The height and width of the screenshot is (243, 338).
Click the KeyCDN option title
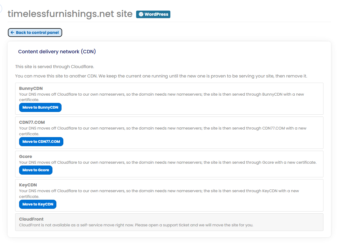click(28, 185)
